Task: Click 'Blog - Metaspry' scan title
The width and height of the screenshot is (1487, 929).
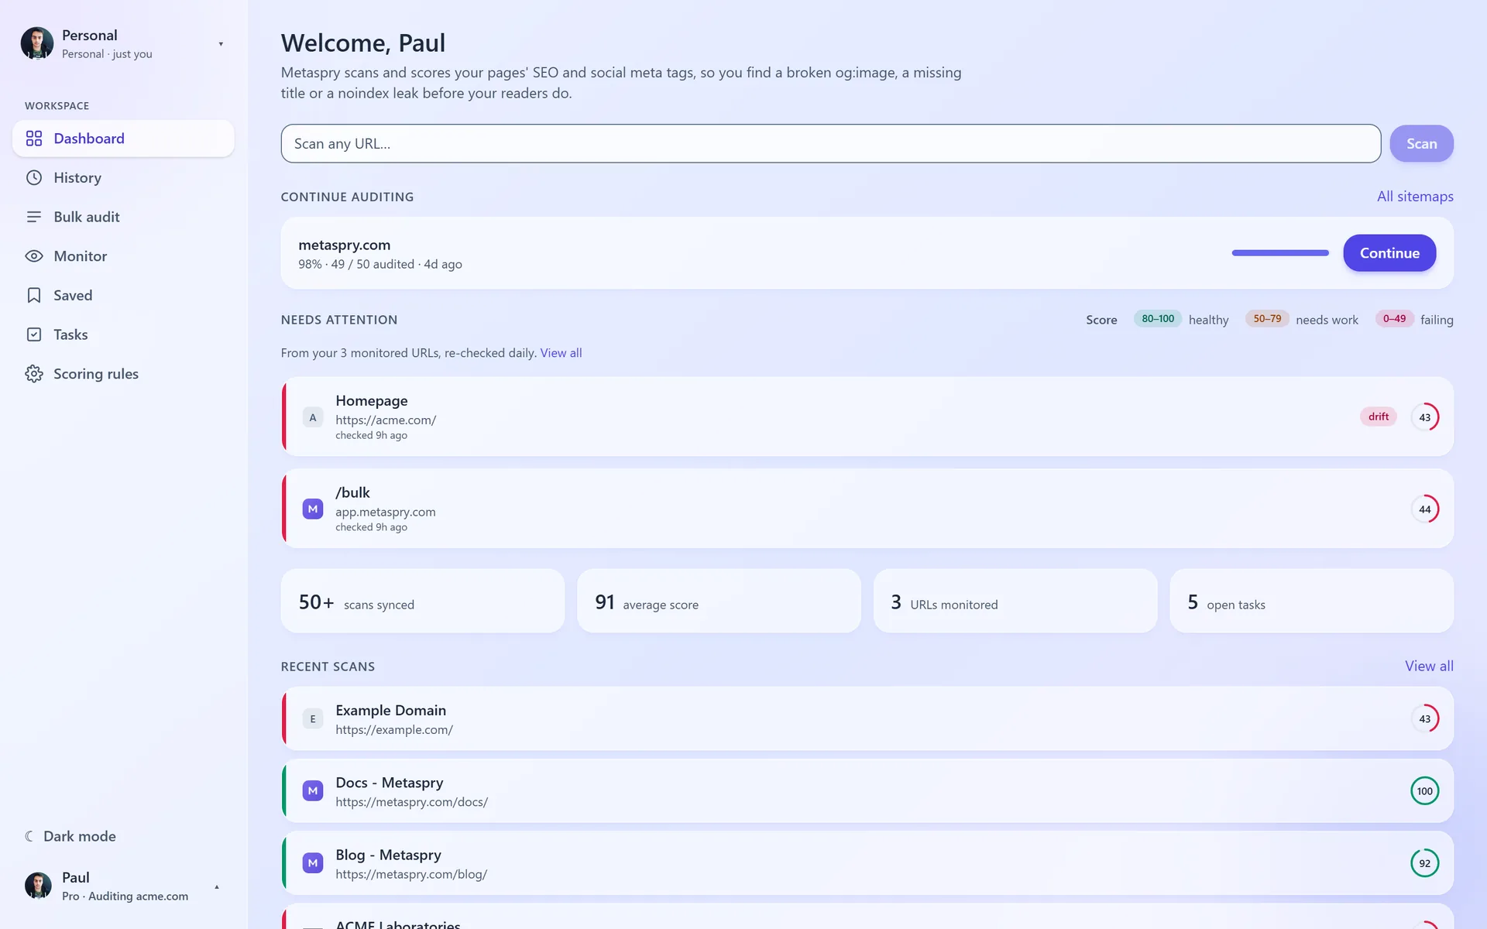Action: click(388, 855)
